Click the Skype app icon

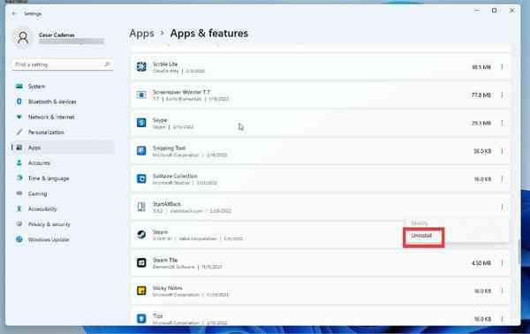pos(141,122)
